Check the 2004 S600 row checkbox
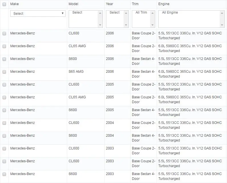 [x=4, y=136]
